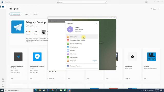Click the 18+ IARC age rating badge
This screenshot has height=92, width=164.
pyautogui.click(x=44, y=32)
